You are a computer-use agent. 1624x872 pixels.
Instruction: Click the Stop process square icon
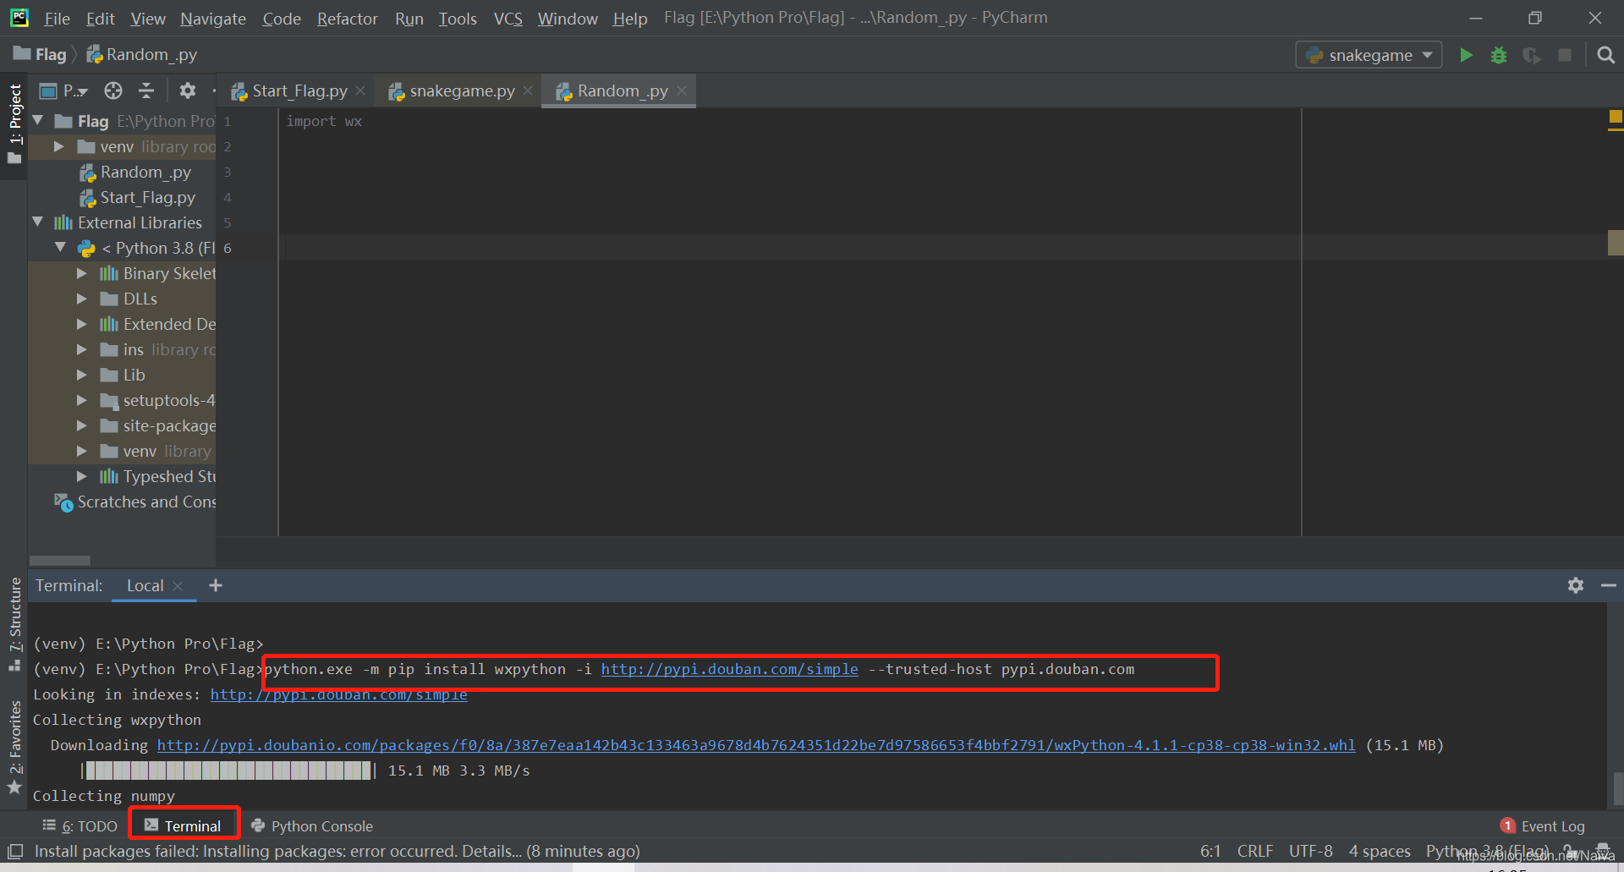click(1565, 55)
